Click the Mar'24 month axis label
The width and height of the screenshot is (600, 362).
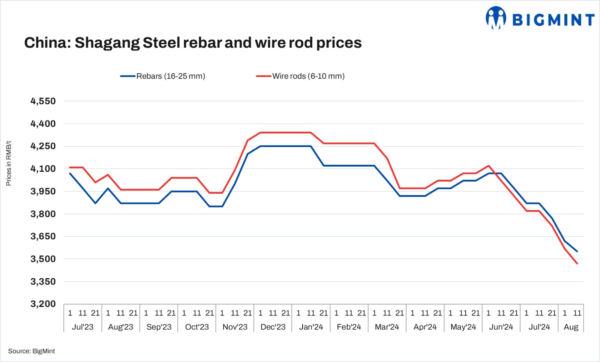(387, 327)
